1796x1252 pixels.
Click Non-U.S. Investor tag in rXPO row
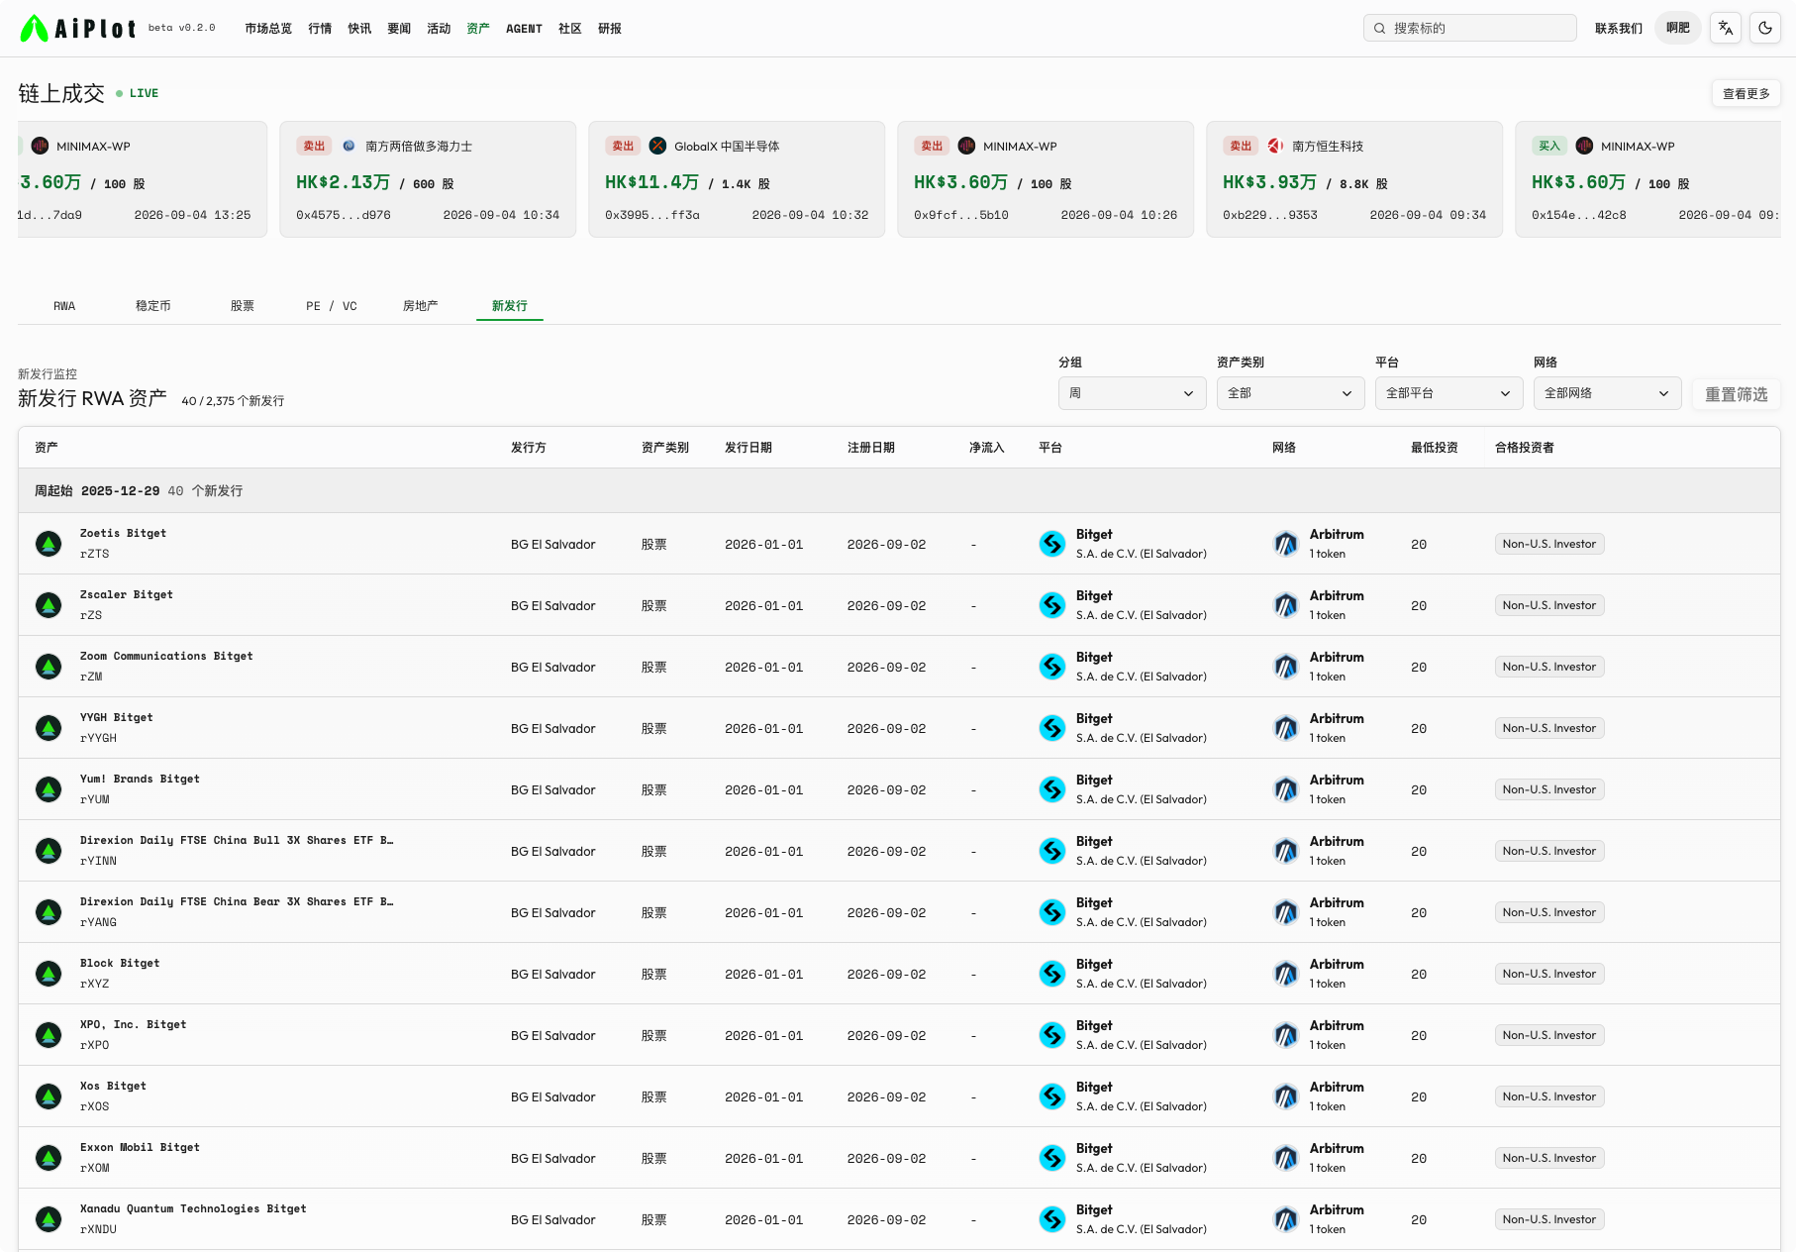click(1549, 1035)
